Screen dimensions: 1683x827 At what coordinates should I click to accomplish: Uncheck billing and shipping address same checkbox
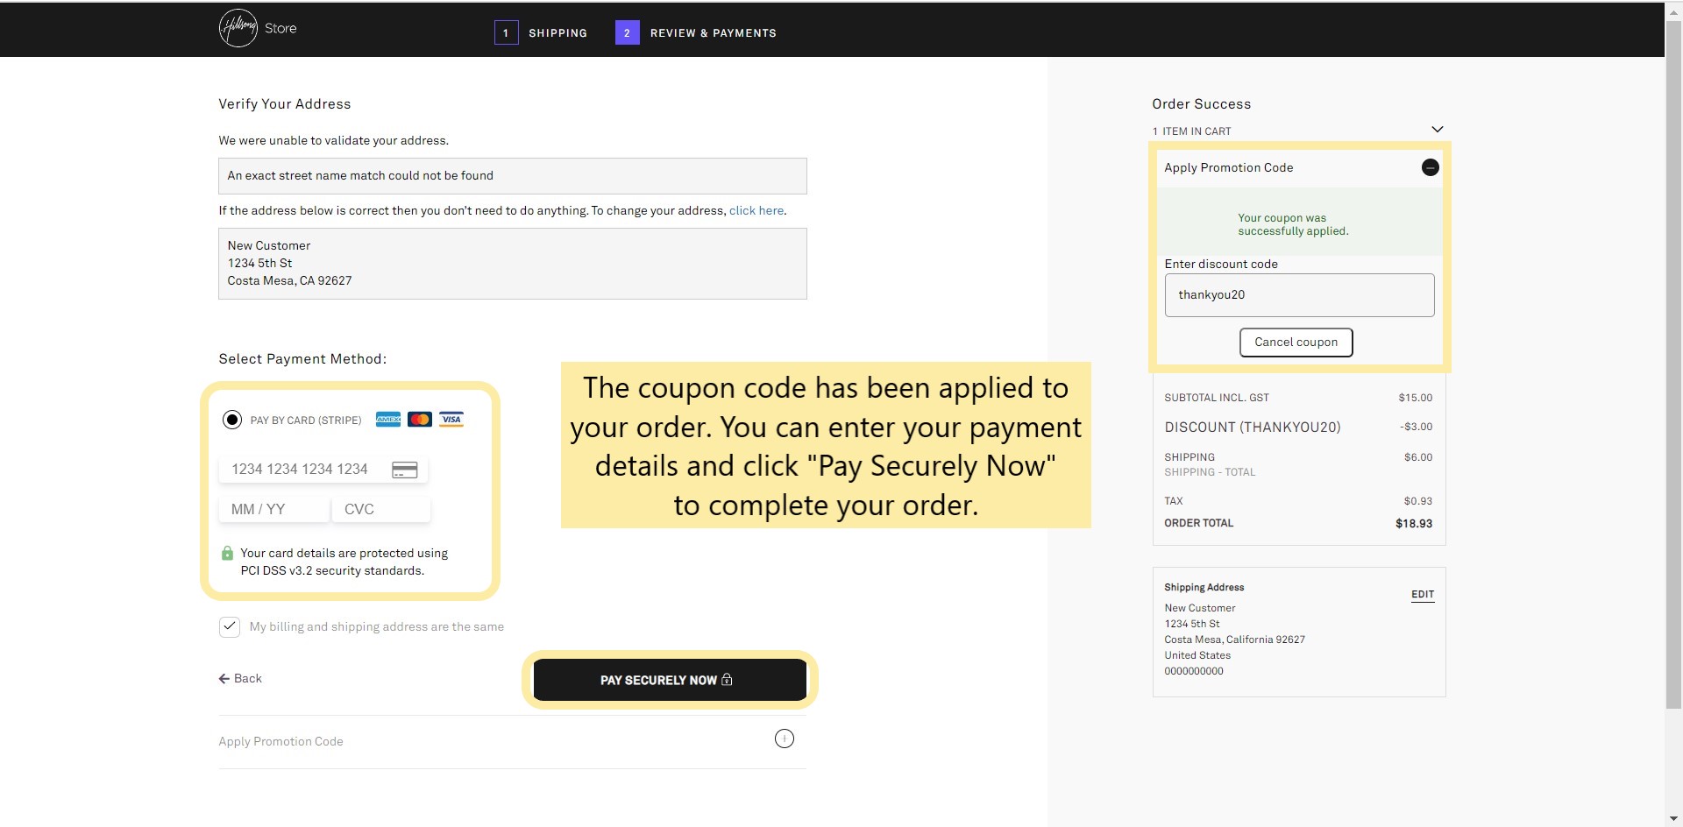point(230,627)
